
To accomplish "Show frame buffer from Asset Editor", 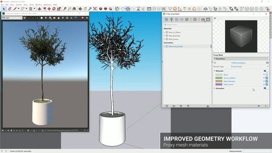I will tap(208, 20).
